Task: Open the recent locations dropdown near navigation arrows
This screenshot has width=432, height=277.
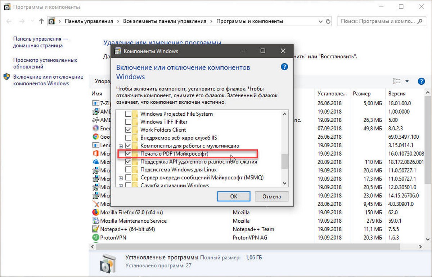Action: tap(32, 22)
